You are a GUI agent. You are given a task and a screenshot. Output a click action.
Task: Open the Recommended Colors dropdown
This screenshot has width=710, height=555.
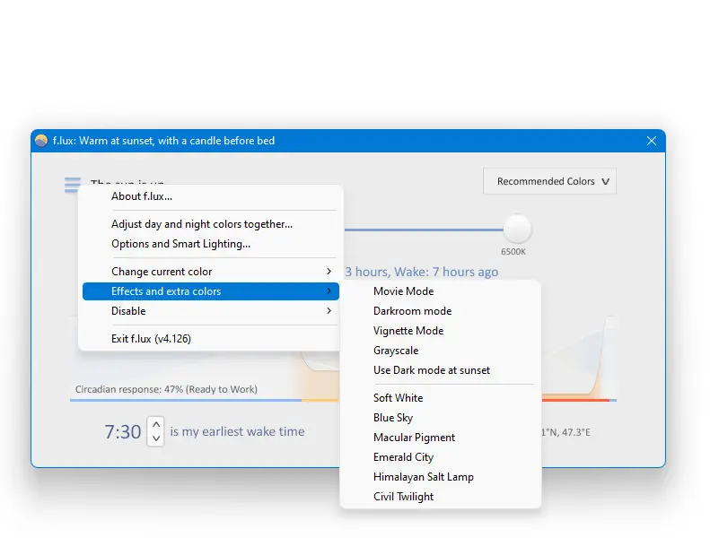coord(549,181)
